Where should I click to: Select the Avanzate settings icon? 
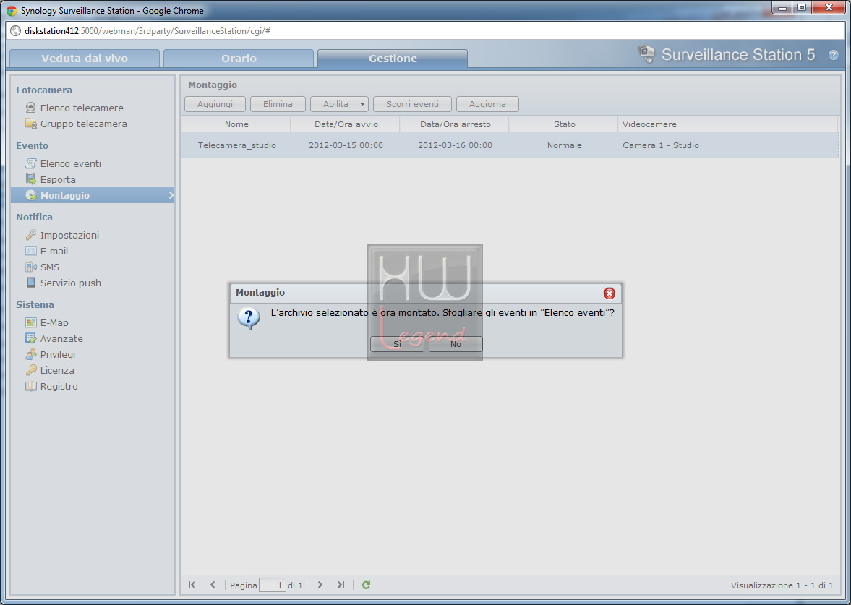click(31, 338)
